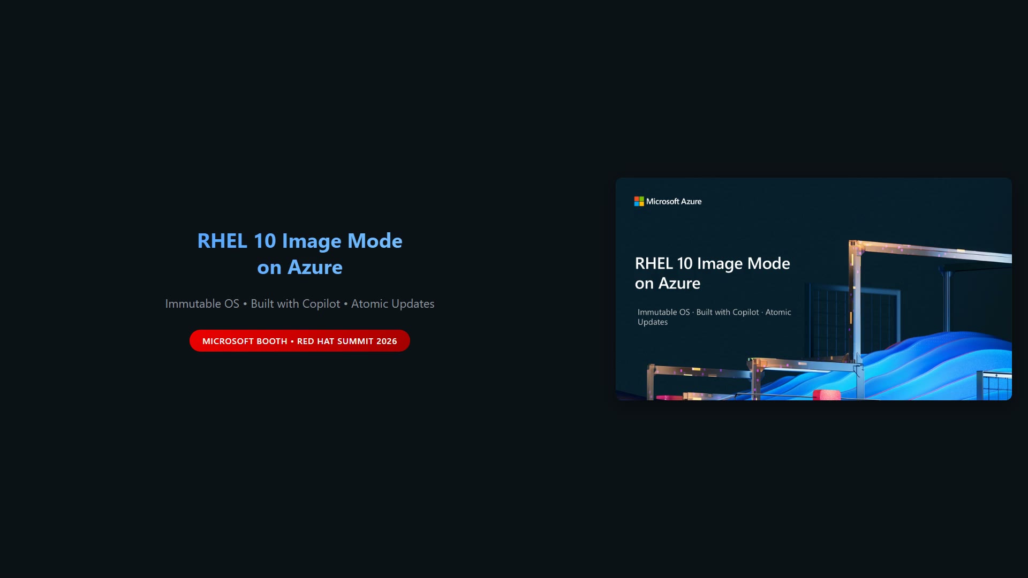Click the Microsoft Azure logo icon

pyautogui.click(x=639, y=201)
